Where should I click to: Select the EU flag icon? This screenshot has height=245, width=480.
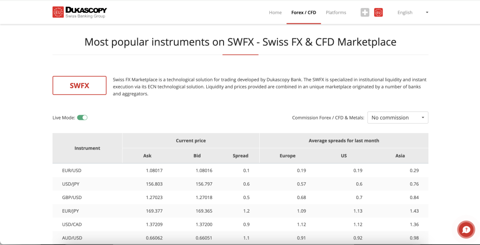[379, 13]
